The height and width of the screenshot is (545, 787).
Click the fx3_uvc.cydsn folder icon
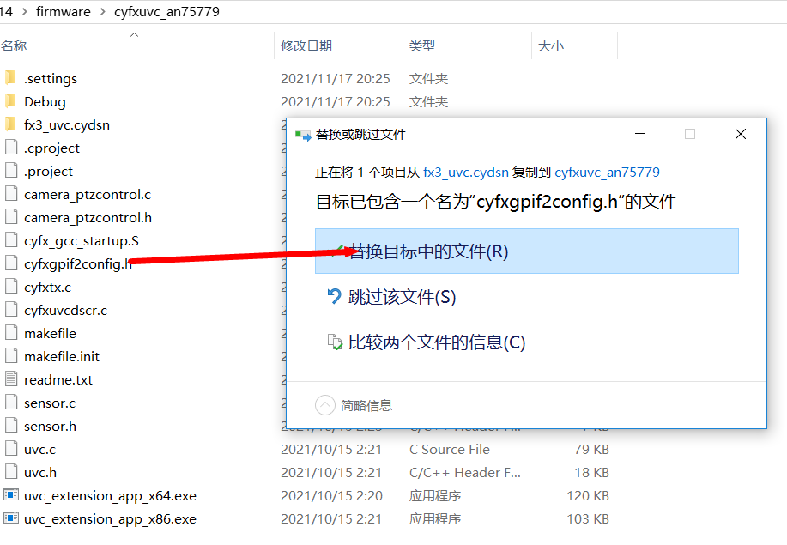pyautogui.click(x=10, y=124)
